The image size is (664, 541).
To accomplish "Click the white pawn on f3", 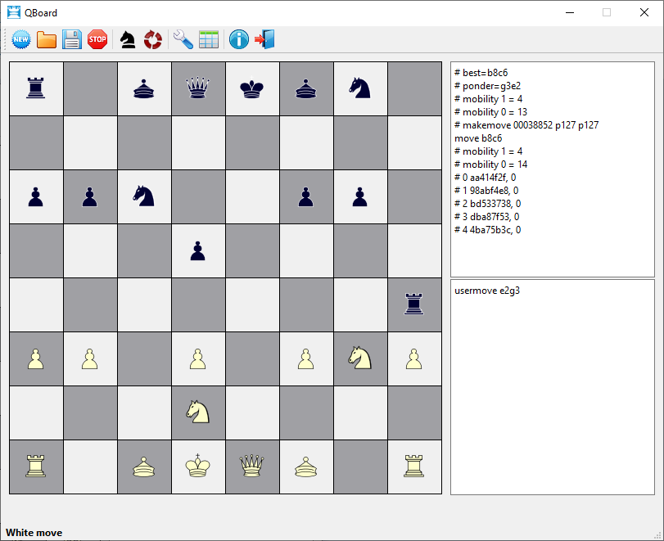I will tap(305, 359).
